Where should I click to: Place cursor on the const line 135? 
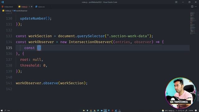103,48
